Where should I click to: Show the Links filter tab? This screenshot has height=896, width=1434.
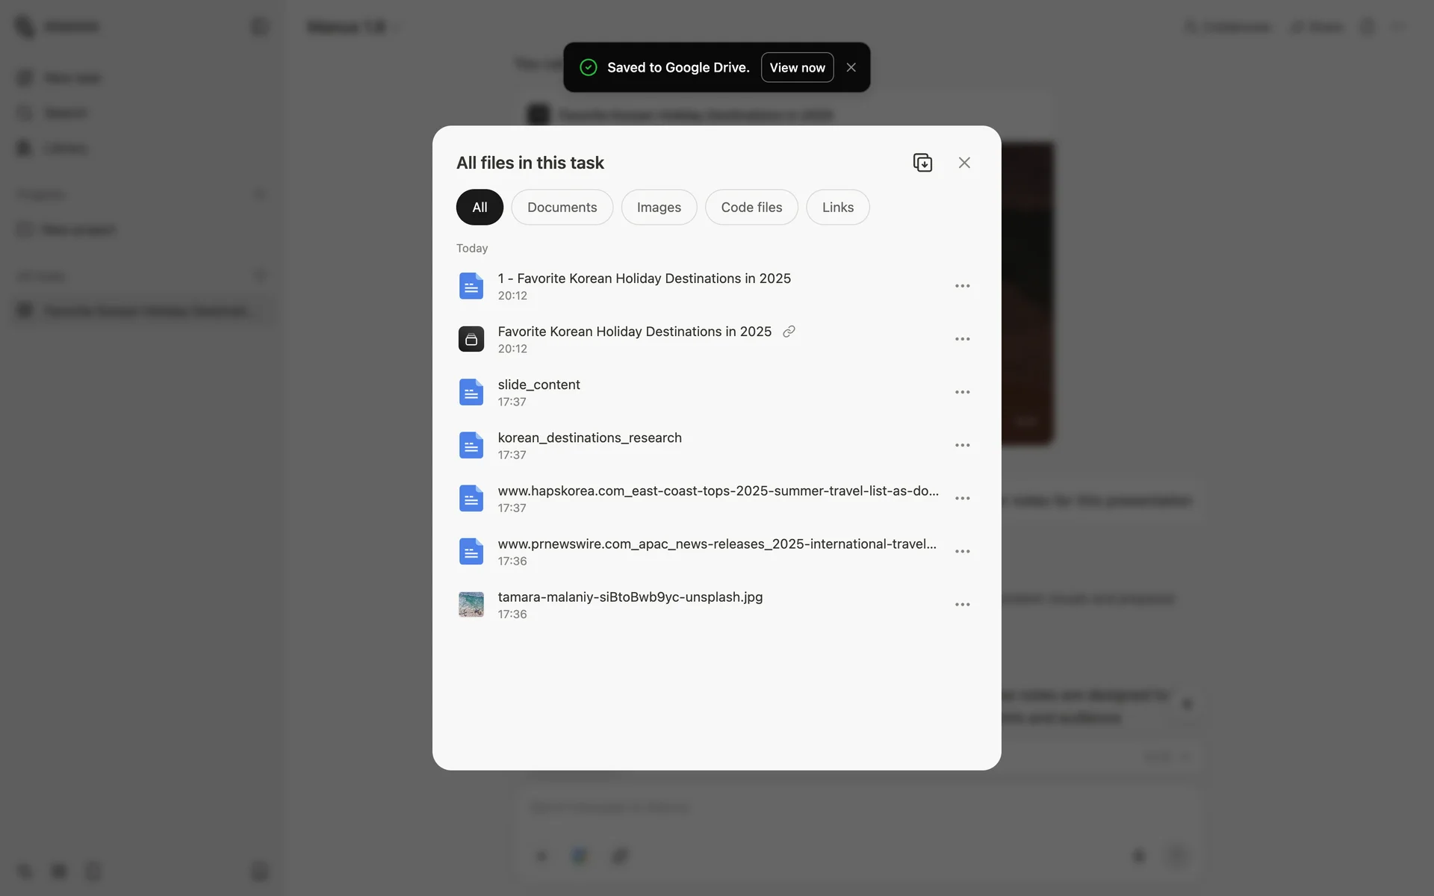[837, 208]
